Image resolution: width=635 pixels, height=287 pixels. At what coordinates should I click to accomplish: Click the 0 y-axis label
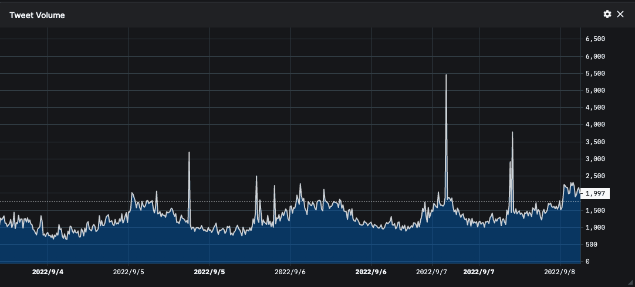point(587,262)
